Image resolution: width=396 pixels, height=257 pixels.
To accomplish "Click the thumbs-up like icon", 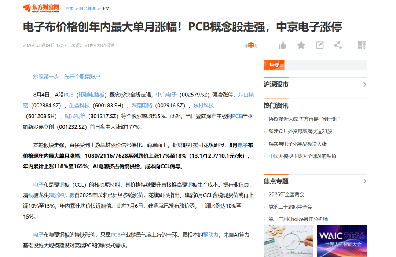I will coord(282,45).
